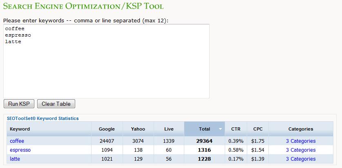Open the latte keyword link
The image size is (342, 168).
(15, 159)
